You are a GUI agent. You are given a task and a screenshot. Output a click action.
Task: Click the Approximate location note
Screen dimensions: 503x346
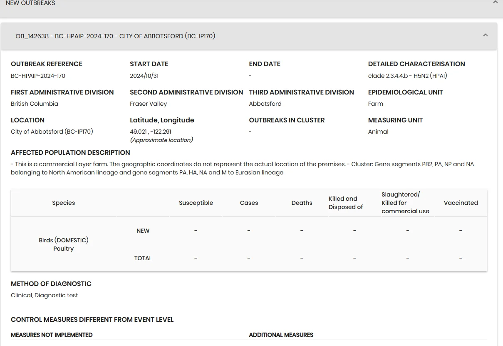pyautogui.click(x=161, y=140)
